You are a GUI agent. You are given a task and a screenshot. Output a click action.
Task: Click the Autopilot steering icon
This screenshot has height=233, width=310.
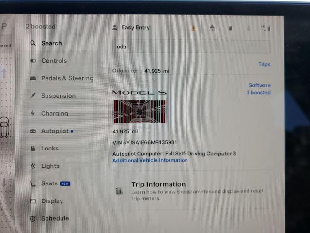click(33, 131)
